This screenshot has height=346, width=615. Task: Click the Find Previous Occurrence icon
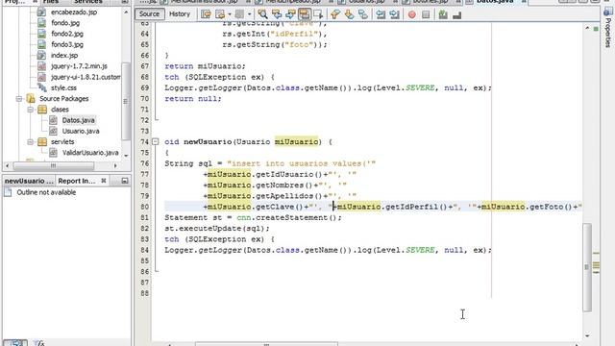click(277, 14)
